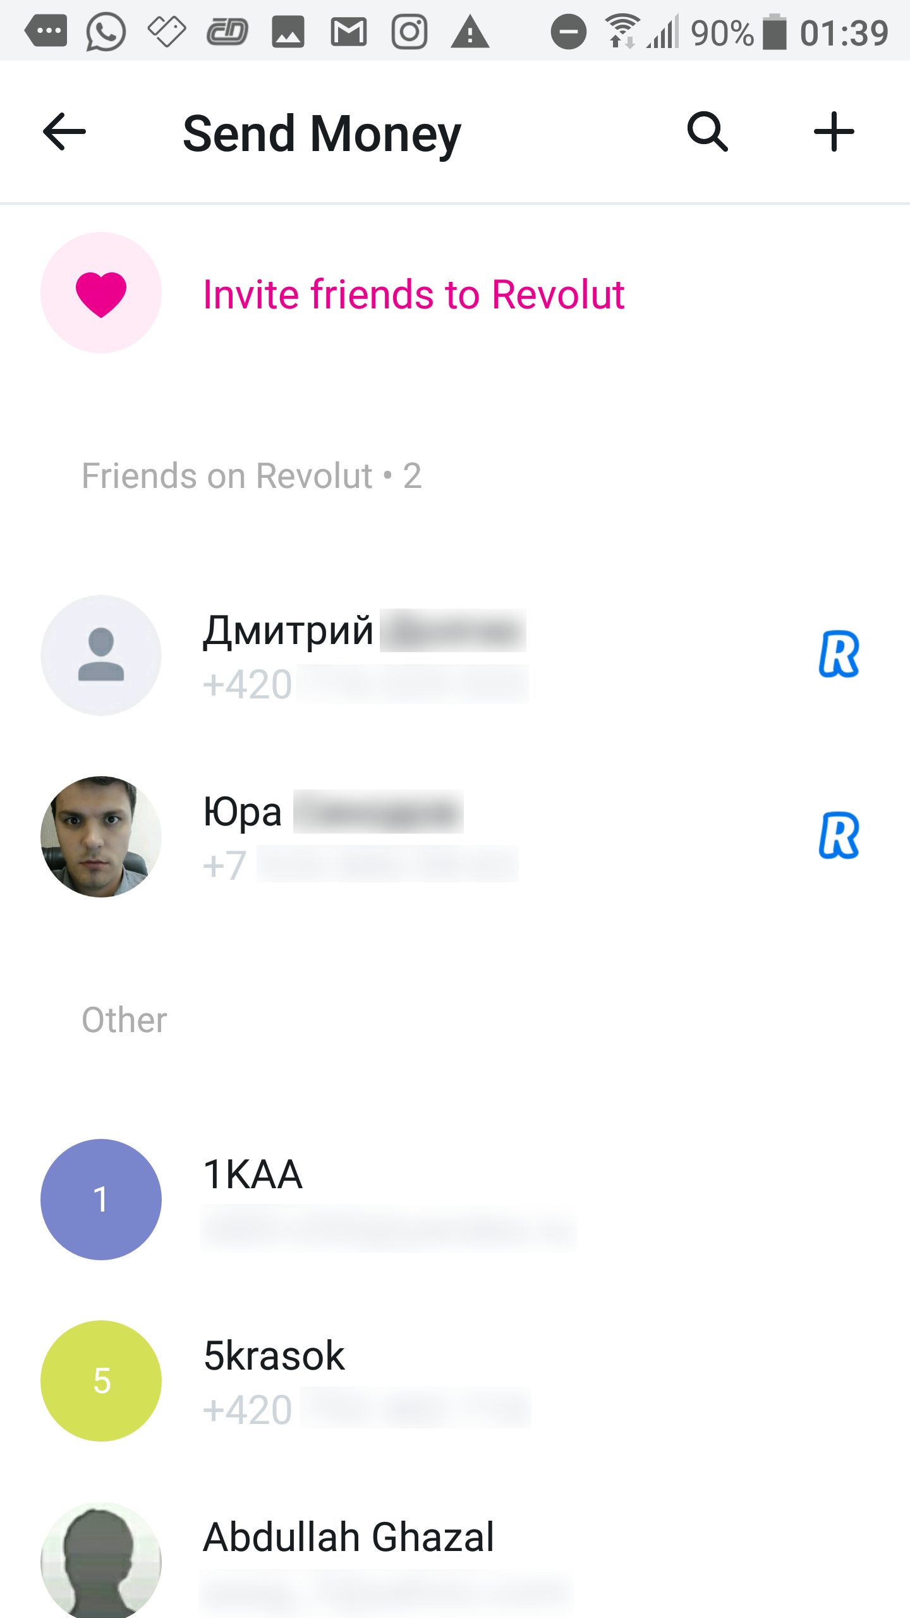
Task: Click Revolut logo next to Юра
Action: (839, 836)
